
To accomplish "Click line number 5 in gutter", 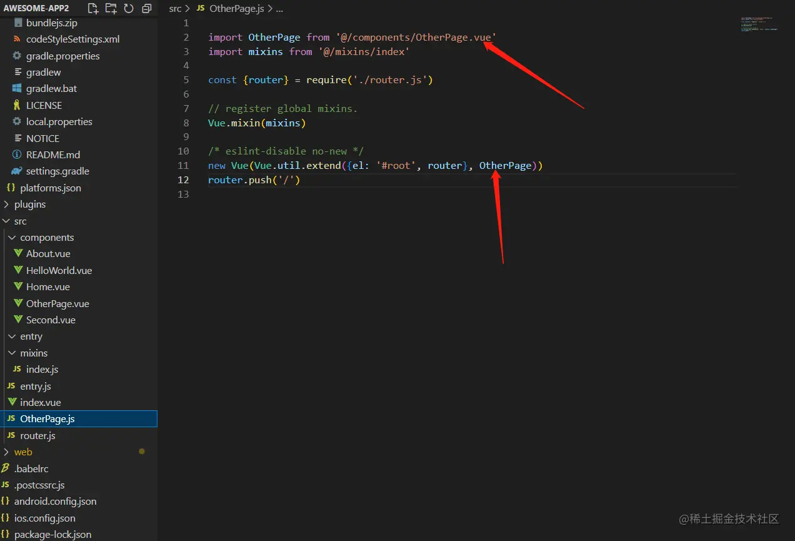I will coord(186,80).
